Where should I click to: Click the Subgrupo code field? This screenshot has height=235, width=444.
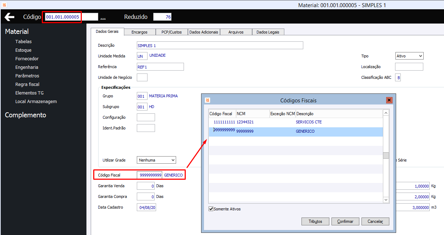tap(142, 107)
